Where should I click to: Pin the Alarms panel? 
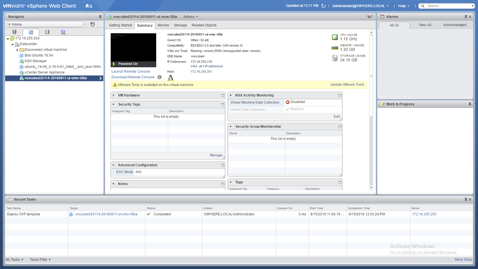click(466, 17)
